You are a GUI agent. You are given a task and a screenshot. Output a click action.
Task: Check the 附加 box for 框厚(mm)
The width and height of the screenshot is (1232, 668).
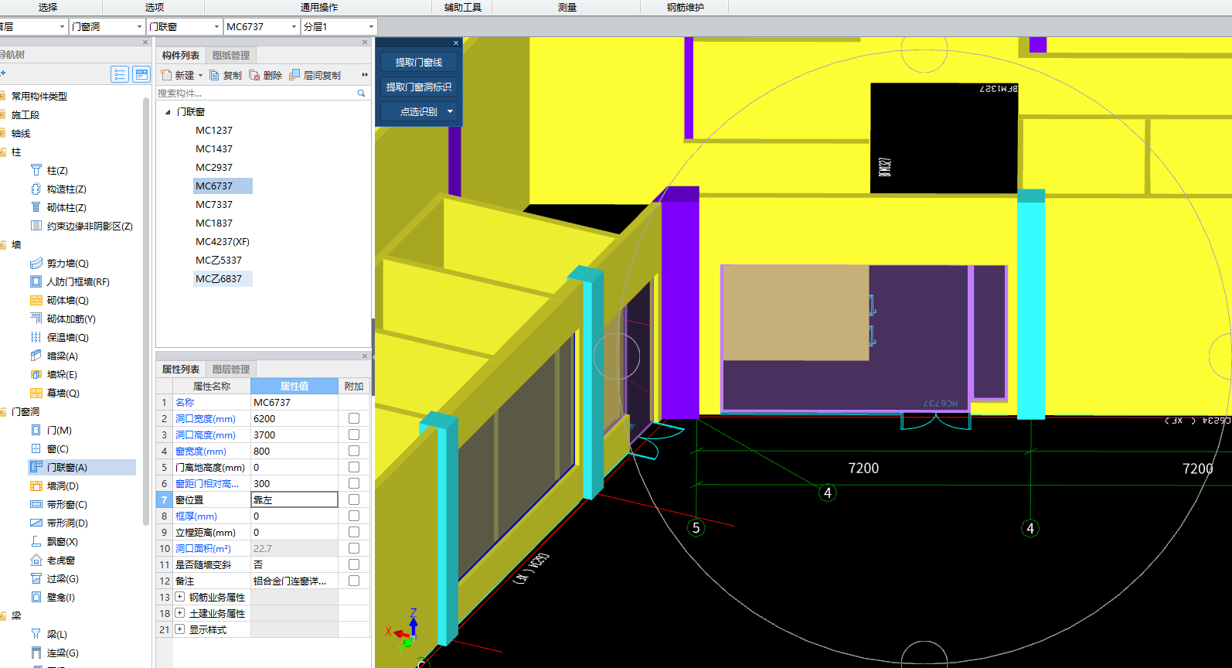coord(354,516)
